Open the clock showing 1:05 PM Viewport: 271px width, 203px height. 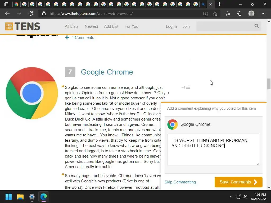258,197
